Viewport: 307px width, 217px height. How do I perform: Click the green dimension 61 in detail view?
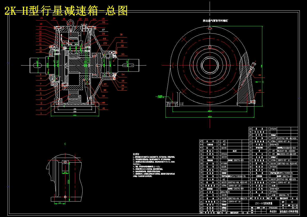click(x=60, y=203)
